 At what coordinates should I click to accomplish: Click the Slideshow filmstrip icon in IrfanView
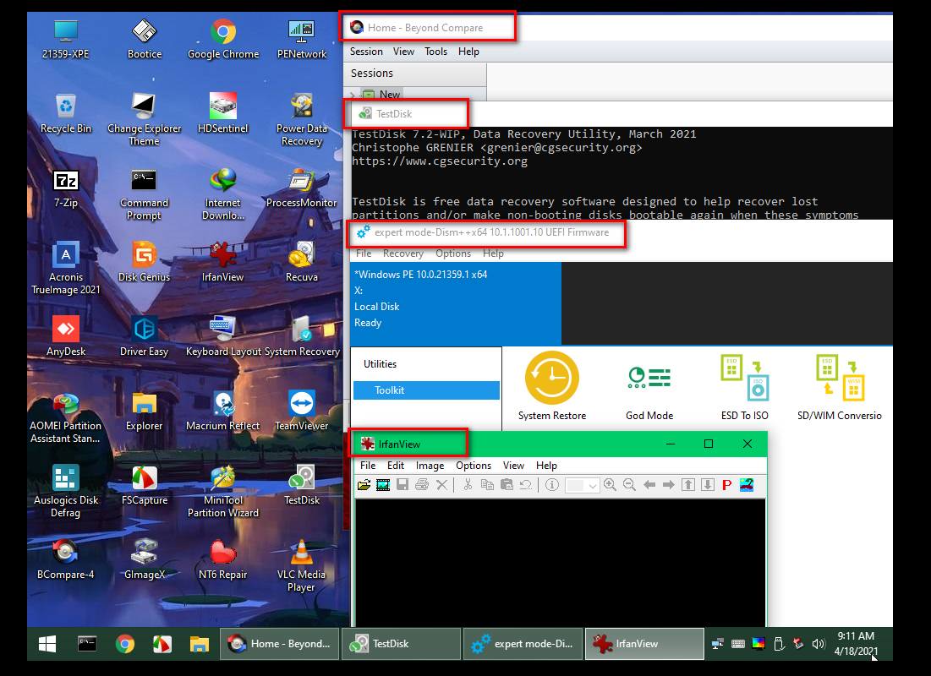(383, 485)
